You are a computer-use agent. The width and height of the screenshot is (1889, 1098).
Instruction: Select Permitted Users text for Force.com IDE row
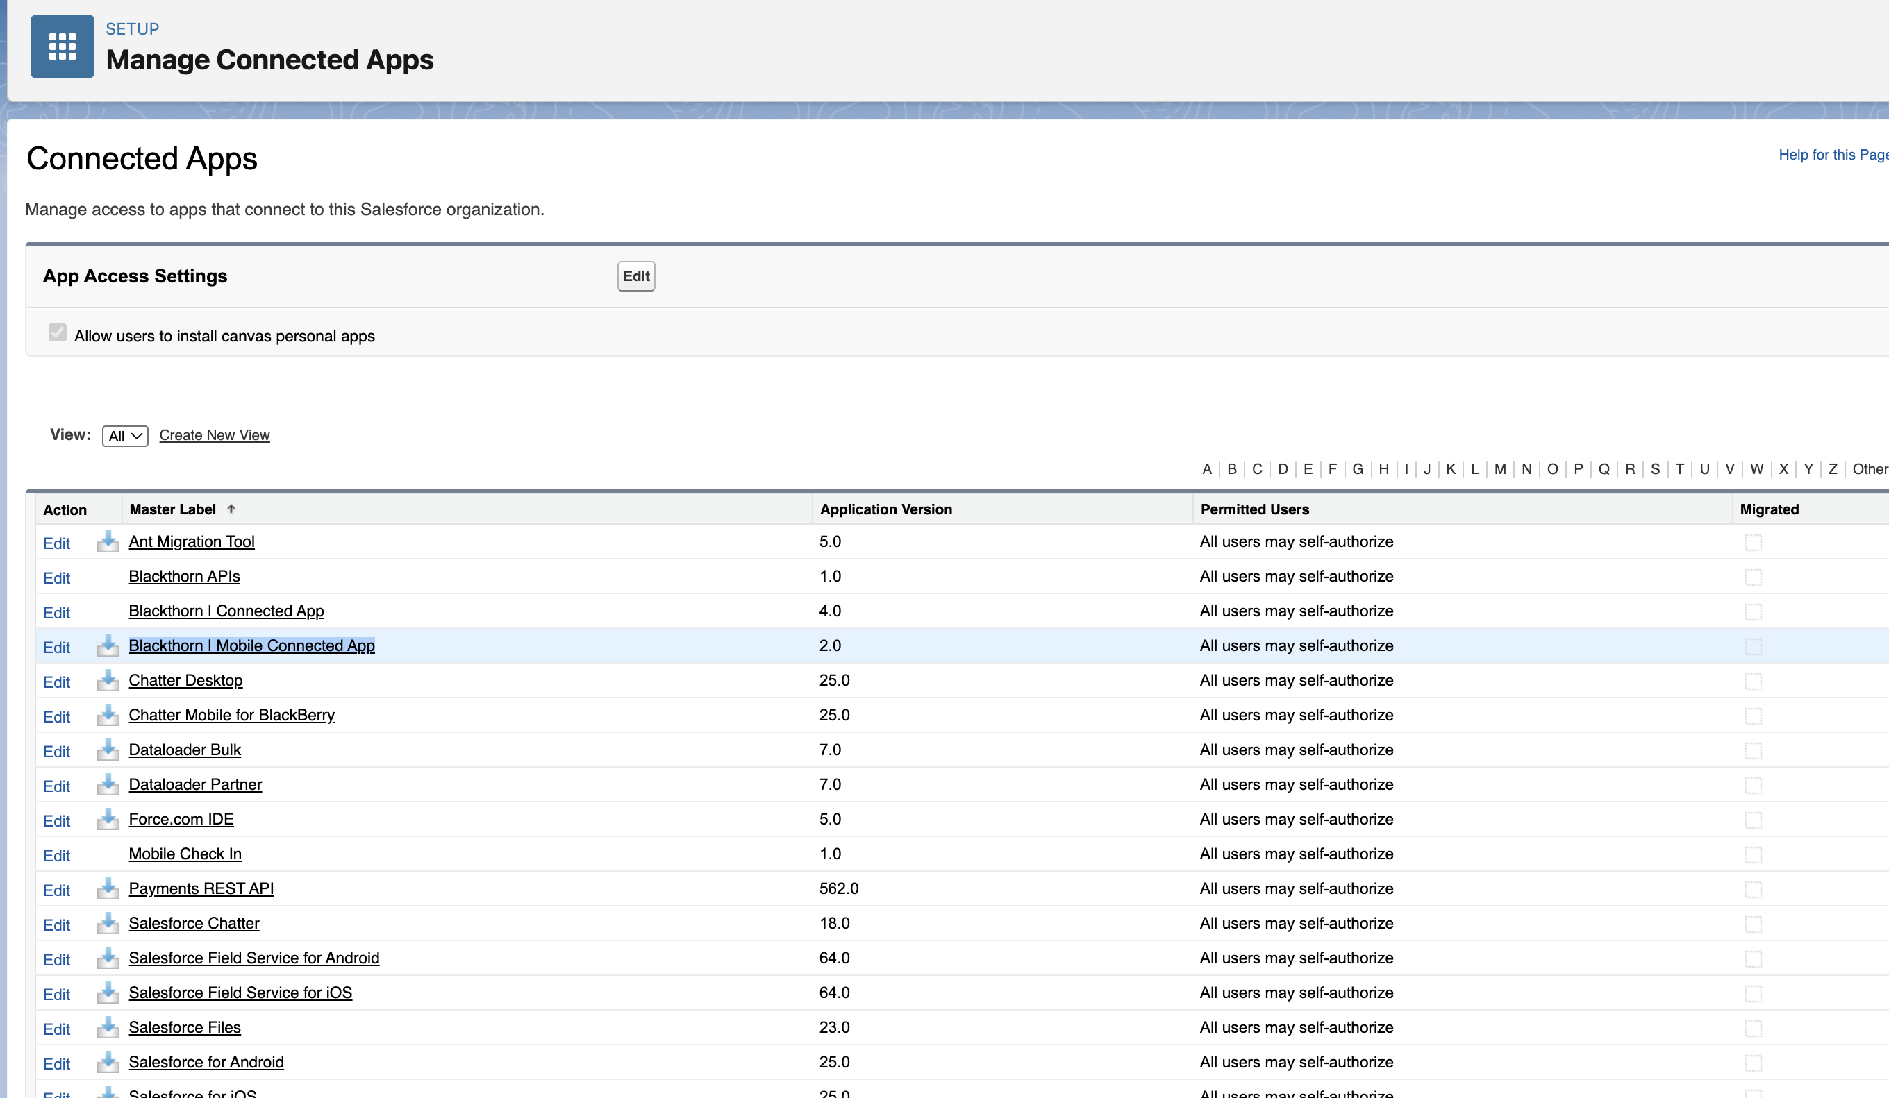(x=1296, y=820)
